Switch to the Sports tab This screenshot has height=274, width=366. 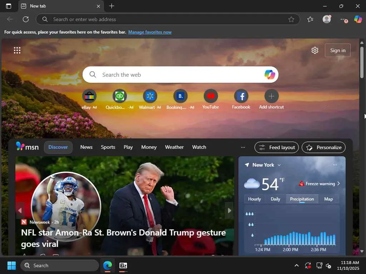pos(108,147)
